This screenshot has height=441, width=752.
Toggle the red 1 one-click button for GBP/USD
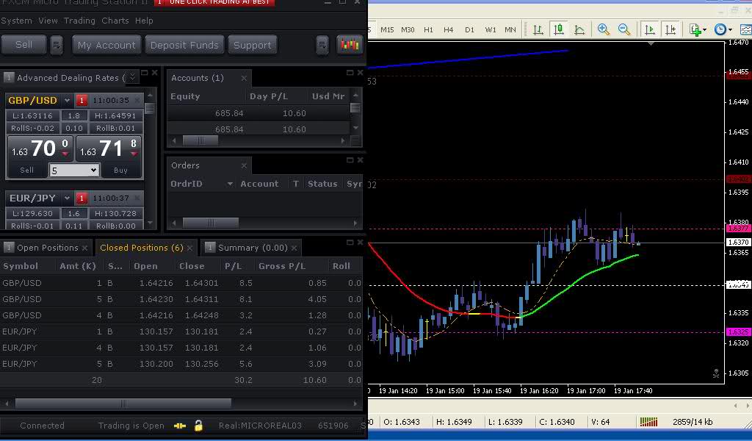point(82,101)
